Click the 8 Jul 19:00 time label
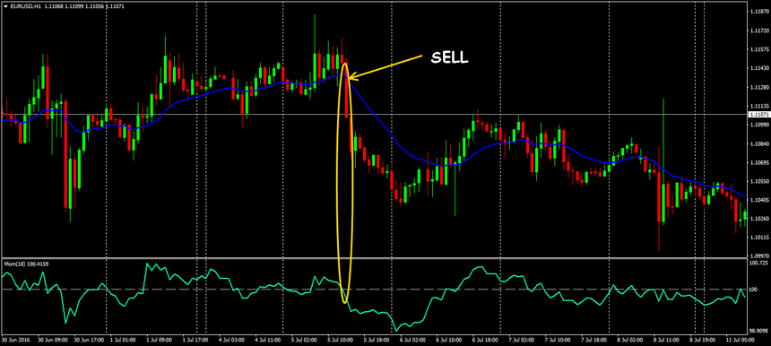Image resolution: width=771 pixels, height=346 pixels. tap(704, 339)
